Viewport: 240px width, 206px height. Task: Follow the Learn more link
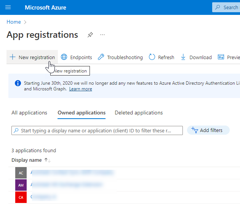[x=80, y=89]
